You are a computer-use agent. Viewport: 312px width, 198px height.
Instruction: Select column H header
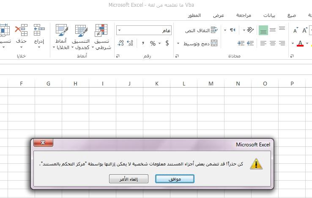pos(75,83)
